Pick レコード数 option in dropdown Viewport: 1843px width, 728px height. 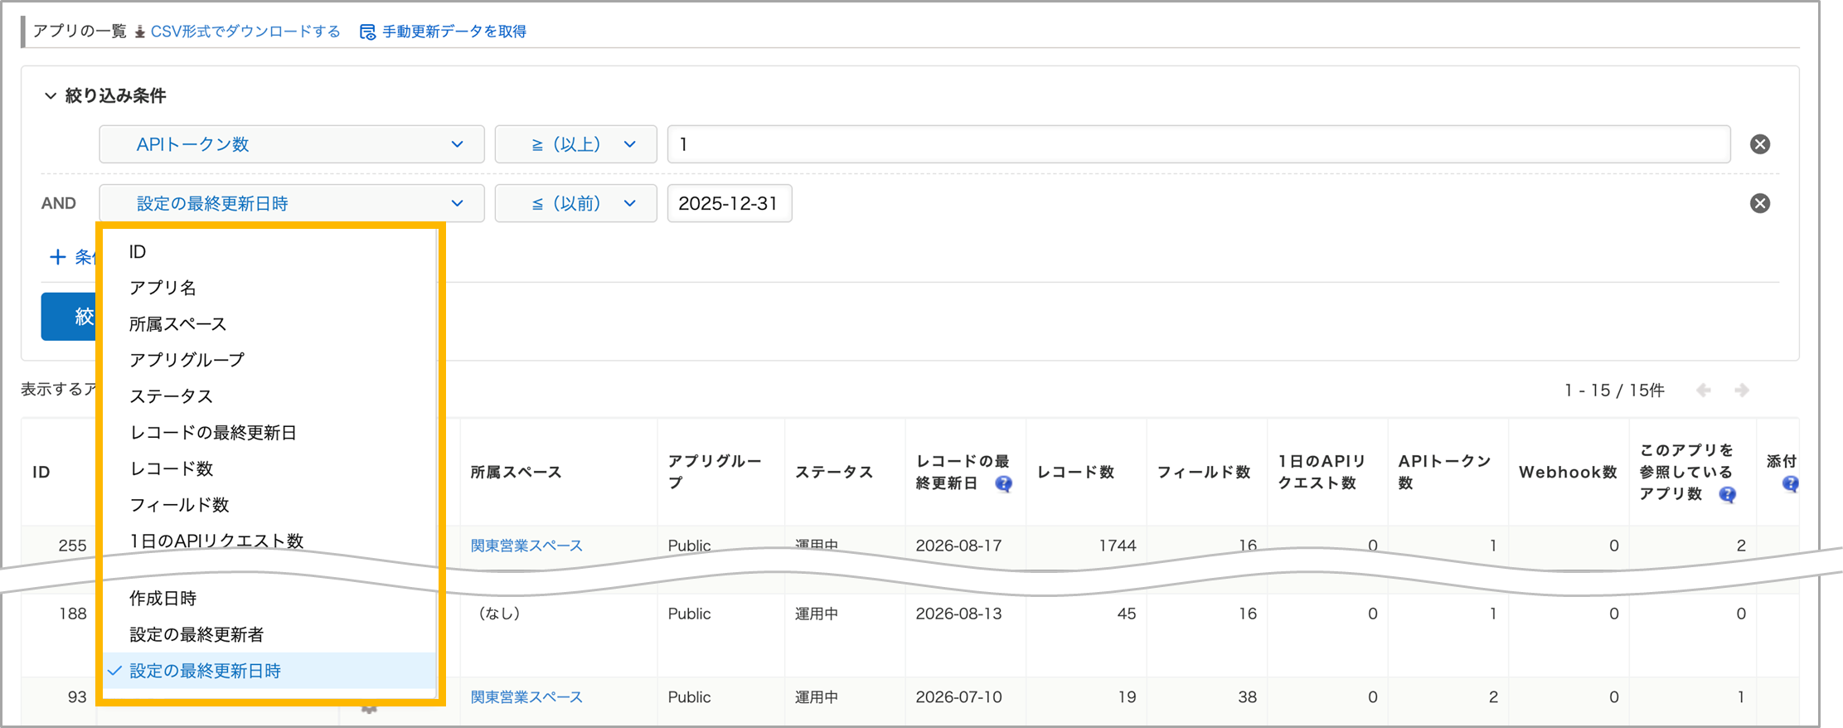click(x=270, y=468)
